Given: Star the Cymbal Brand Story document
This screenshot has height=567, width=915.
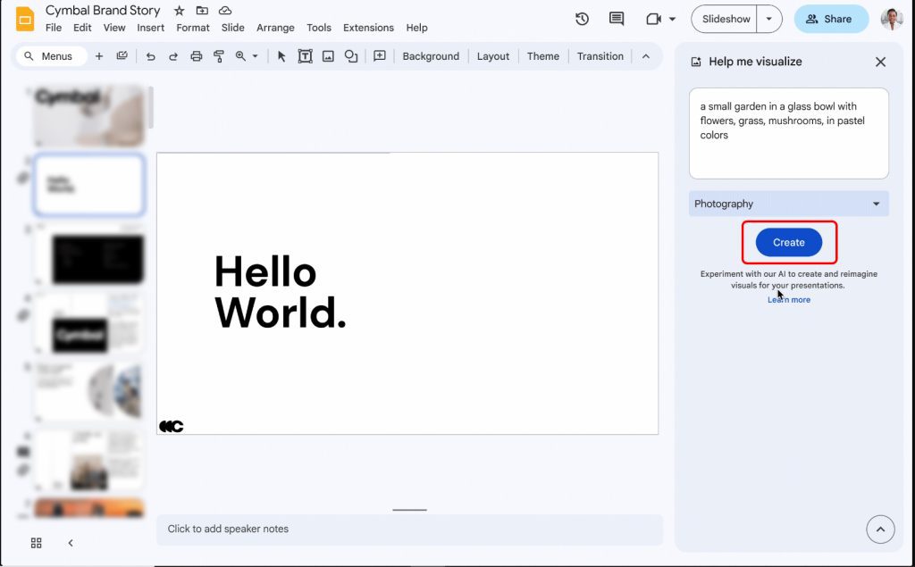Looking at the screenshot, I should click(x=179, y=11).
